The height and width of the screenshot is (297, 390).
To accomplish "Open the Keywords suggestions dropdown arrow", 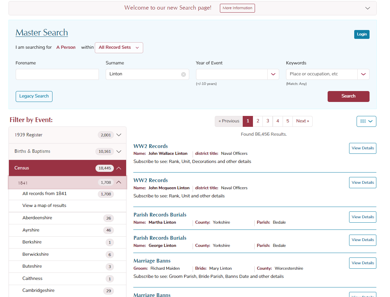I will coord(363,74).
